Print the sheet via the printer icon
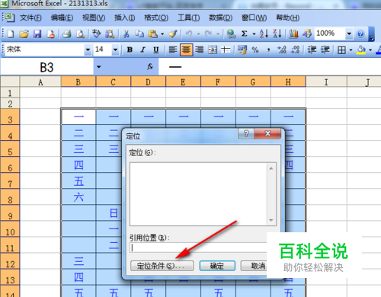381x297 pixels. coord(67,34)
